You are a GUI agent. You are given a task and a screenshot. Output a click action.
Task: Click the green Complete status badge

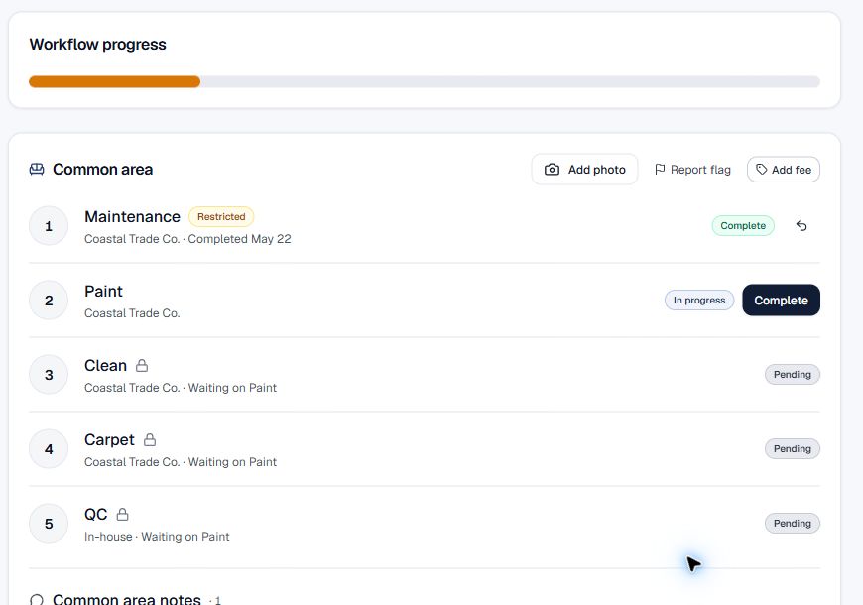[743, 226]
